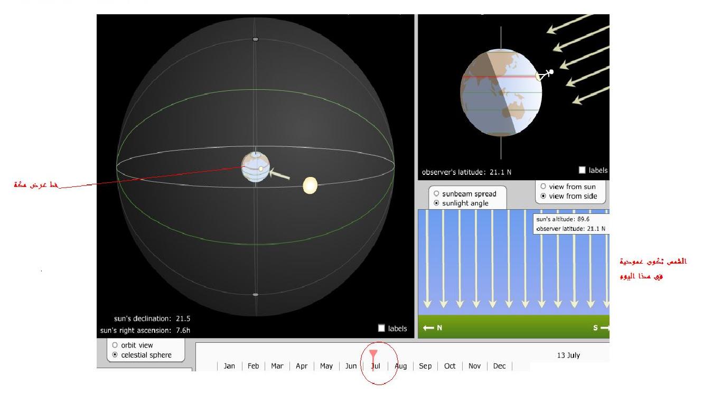Select the sunlight angle option

tap(436, 203)
